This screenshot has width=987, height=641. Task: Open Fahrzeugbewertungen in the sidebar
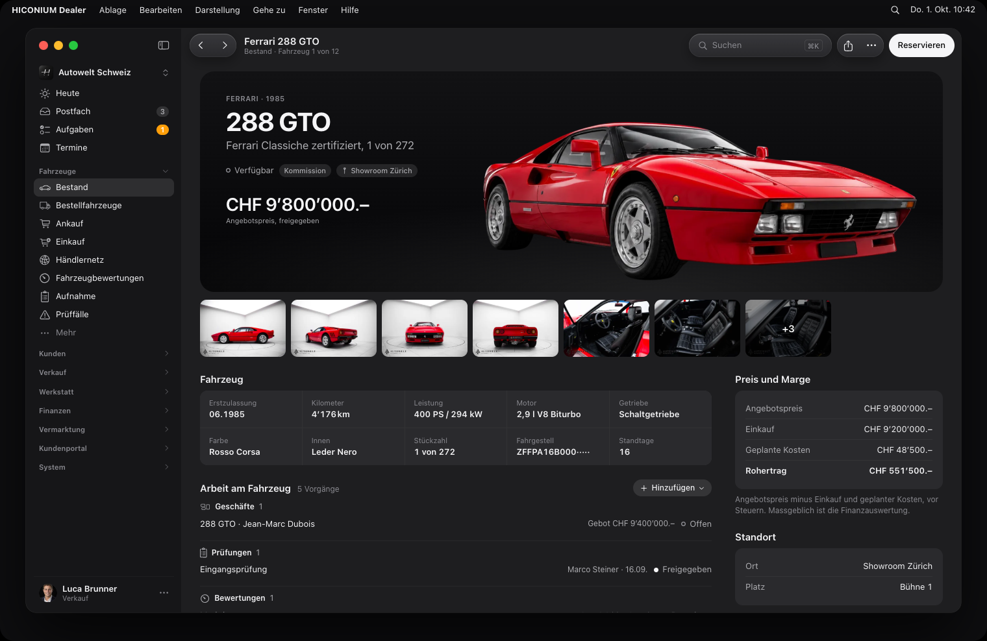(104, 278)
